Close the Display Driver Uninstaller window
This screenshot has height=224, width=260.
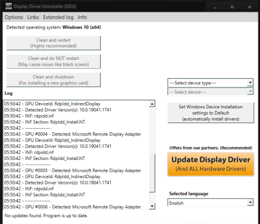[x=250, y=7]
